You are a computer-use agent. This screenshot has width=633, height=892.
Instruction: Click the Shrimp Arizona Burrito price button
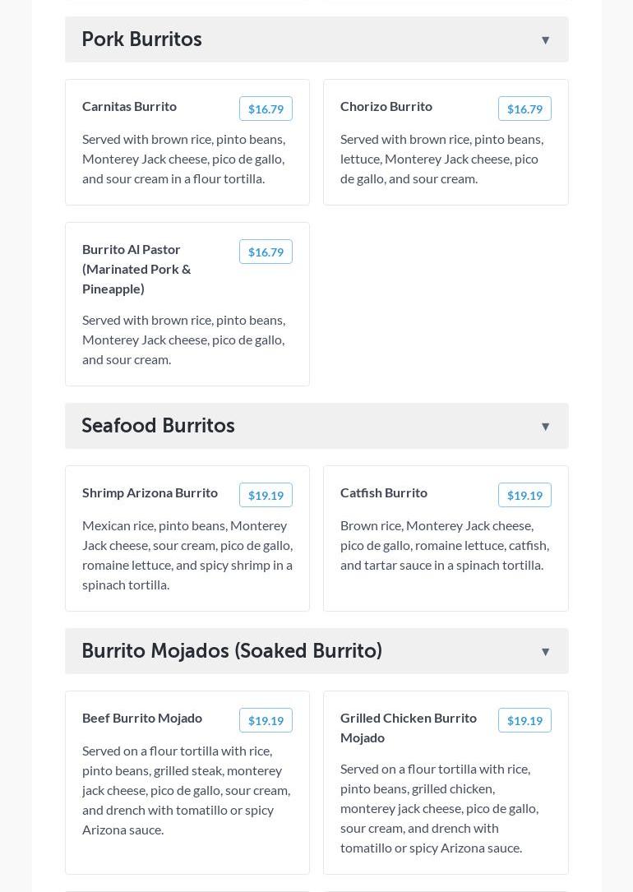(266, 496)
